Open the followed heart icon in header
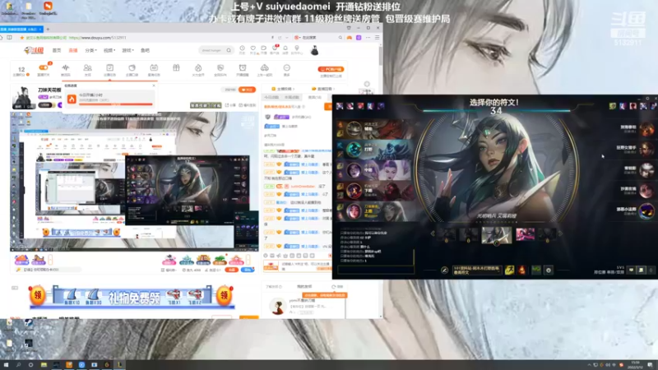The width and height of the screenshot is (658, 370). click(253, 49)
